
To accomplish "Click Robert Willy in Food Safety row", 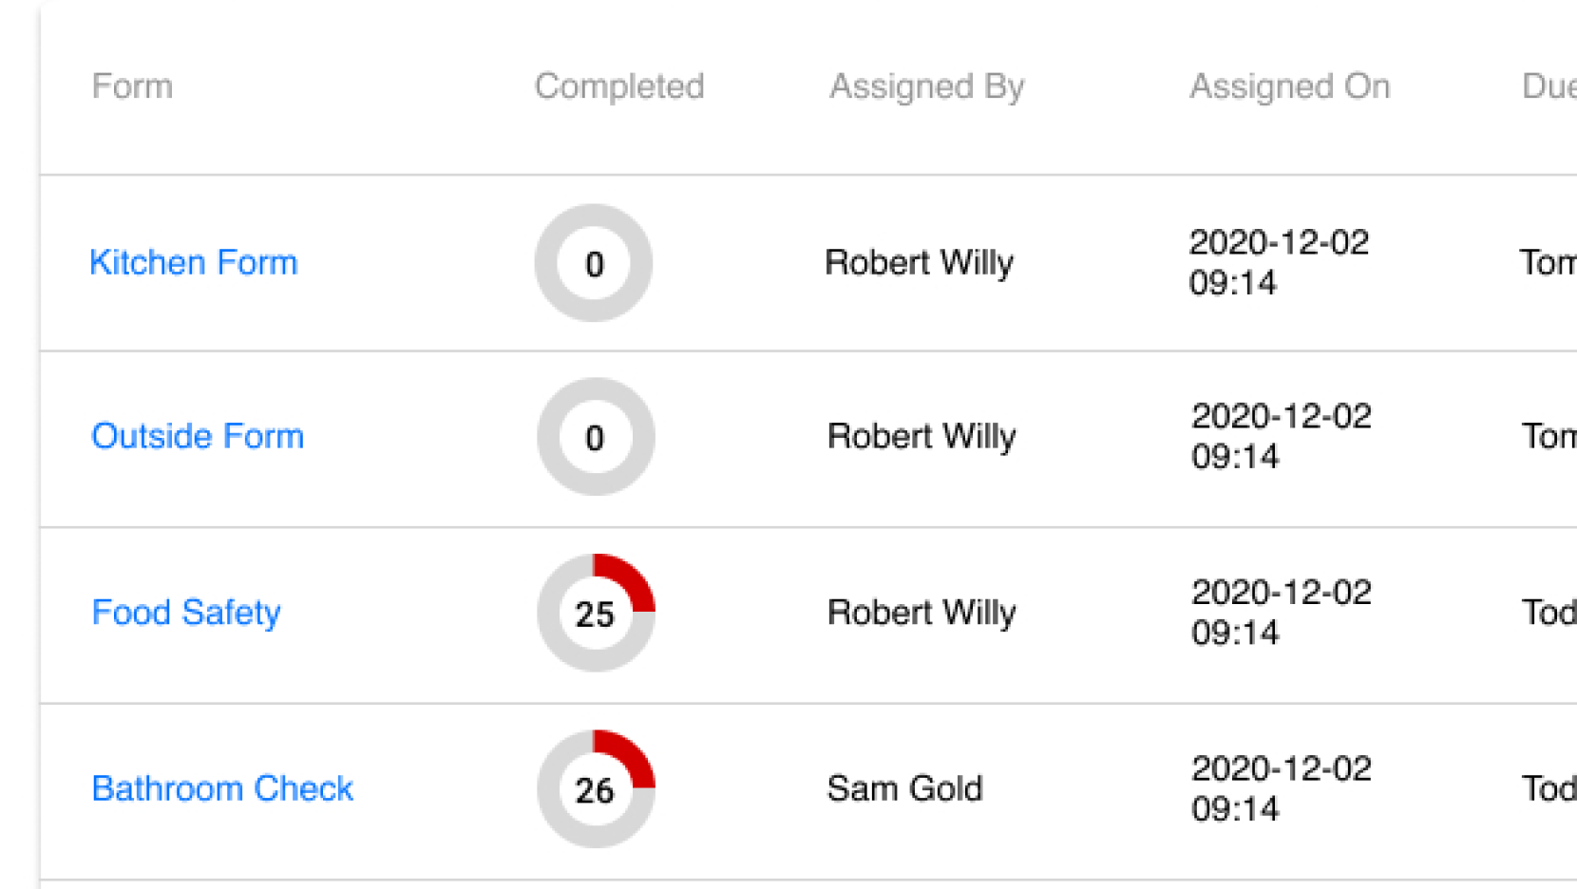I will (x=921, y=613).
